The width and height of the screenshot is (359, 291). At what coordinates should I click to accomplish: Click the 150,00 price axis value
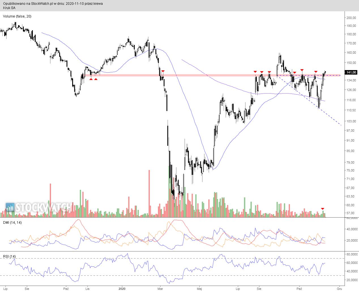coord(351,63)
